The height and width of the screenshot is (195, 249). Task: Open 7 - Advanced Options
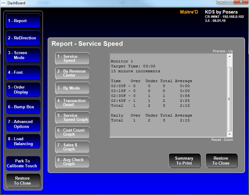[23, 124]
